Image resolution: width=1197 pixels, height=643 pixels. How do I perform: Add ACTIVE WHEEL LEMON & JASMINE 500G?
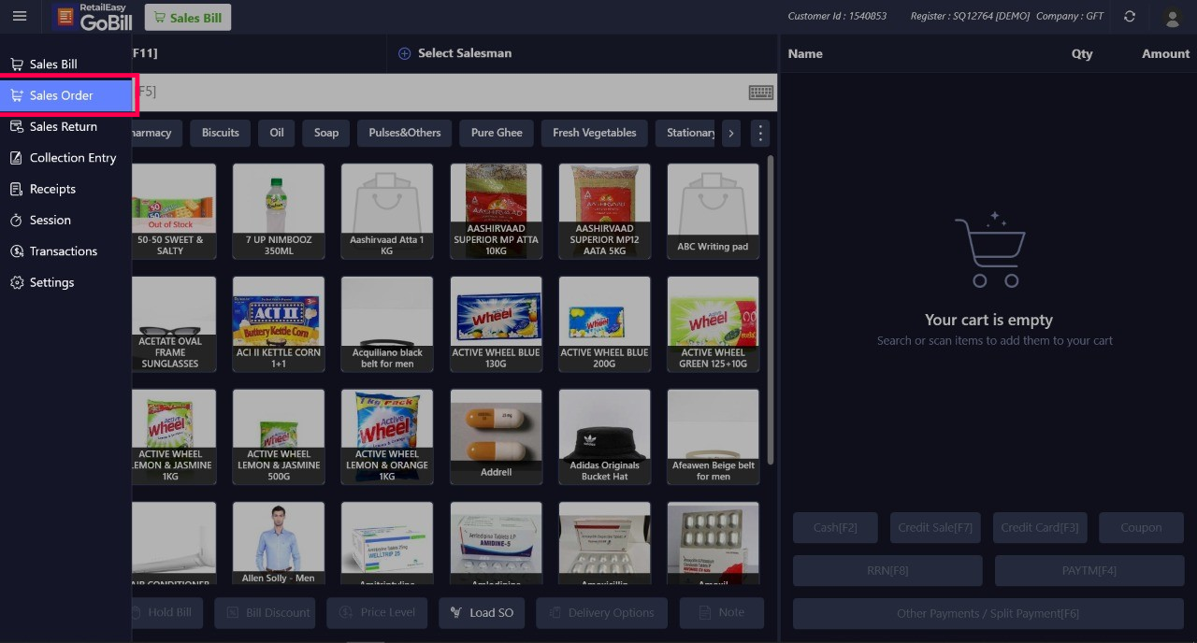tap(279, 436)
